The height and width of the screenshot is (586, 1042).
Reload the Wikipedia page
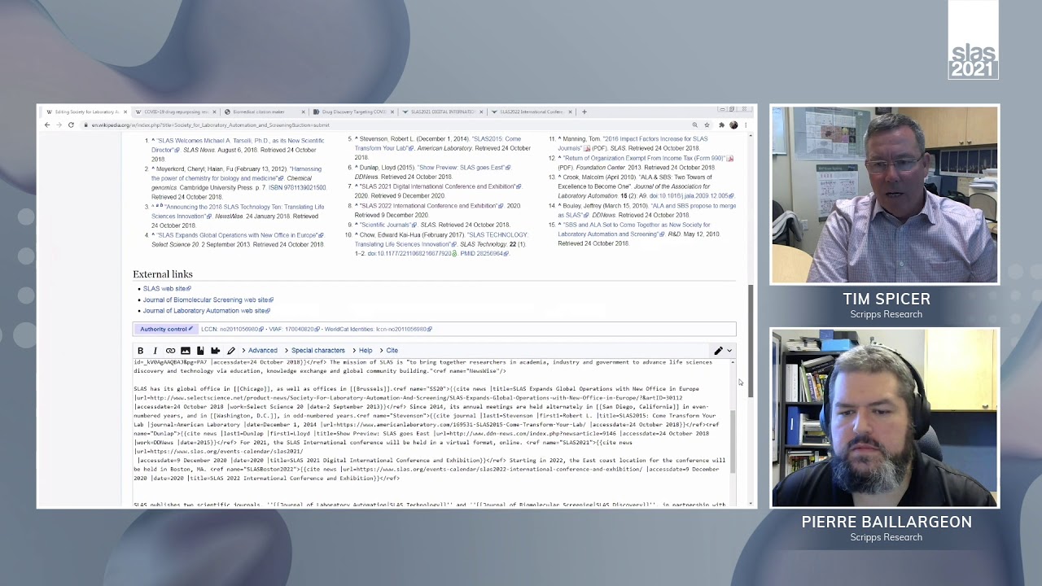71,125
